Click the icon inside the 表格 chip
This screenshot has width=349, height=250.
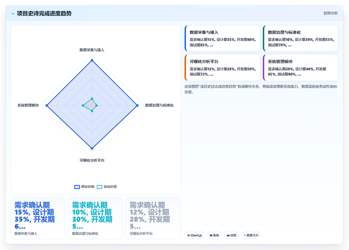211,235
